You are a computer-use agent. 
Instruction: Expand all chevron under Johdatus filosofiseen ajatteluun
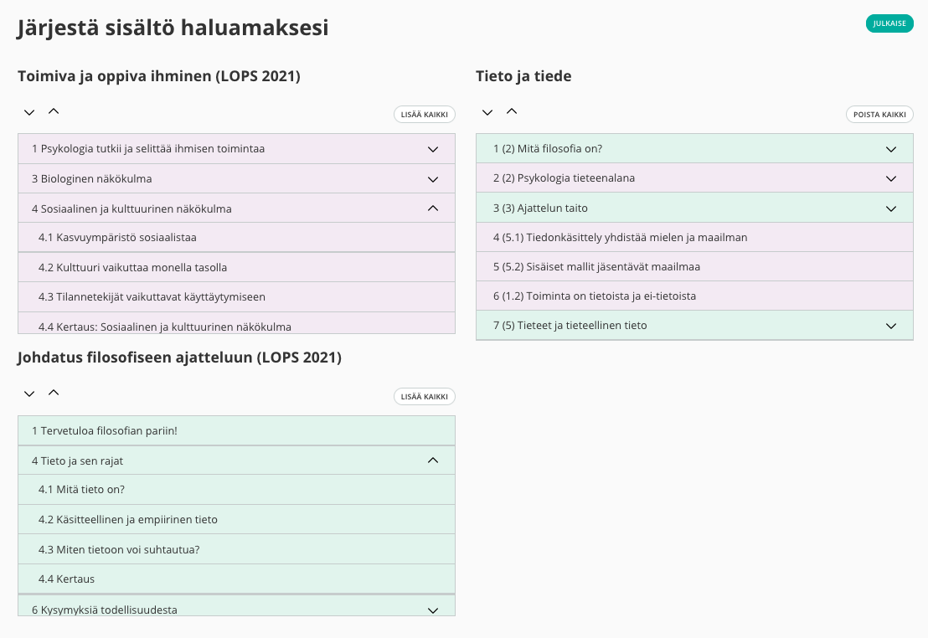click(x=29, y=394)
